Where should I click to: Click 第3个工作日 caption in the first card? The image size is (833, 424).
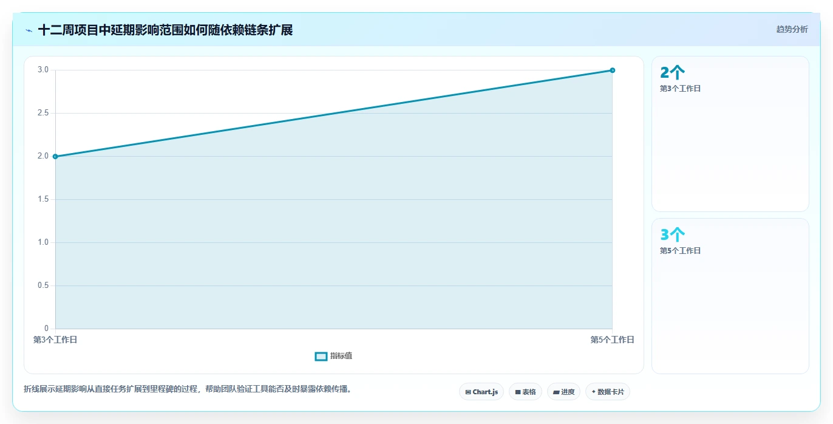click(680, 89)
